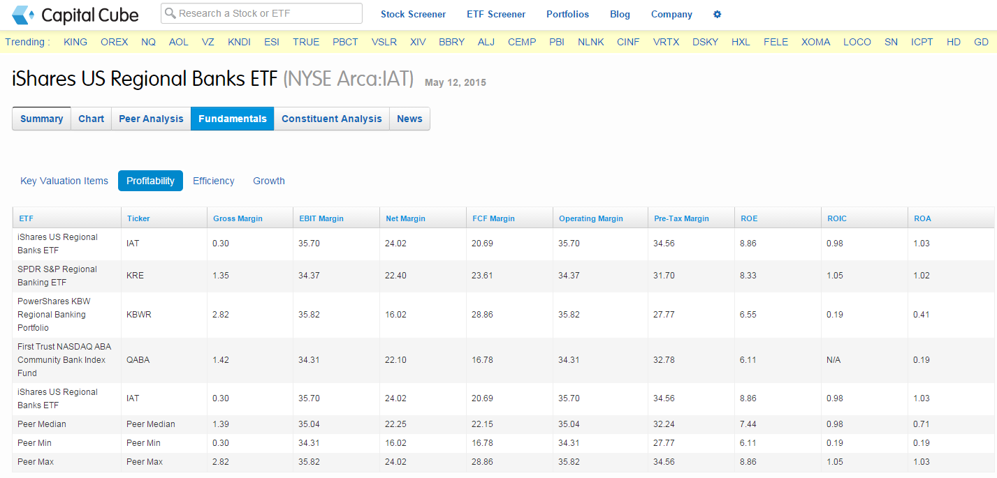The height and width of the screenshot is (478, 997).
Task: Select the Growth sub-tab
Action: point(269,181)
